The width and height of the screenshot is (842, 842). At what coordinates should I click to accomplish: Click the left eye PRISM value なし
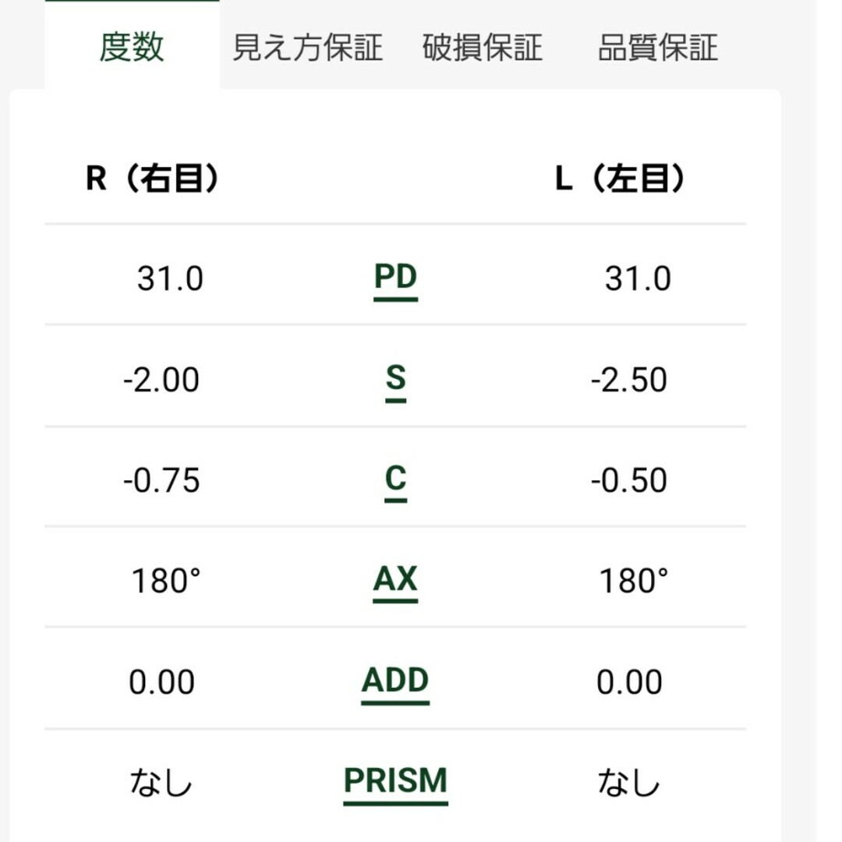tap(629, 783)
